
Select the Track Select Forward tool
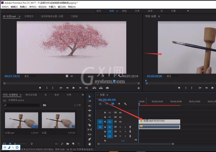(90, 101)
